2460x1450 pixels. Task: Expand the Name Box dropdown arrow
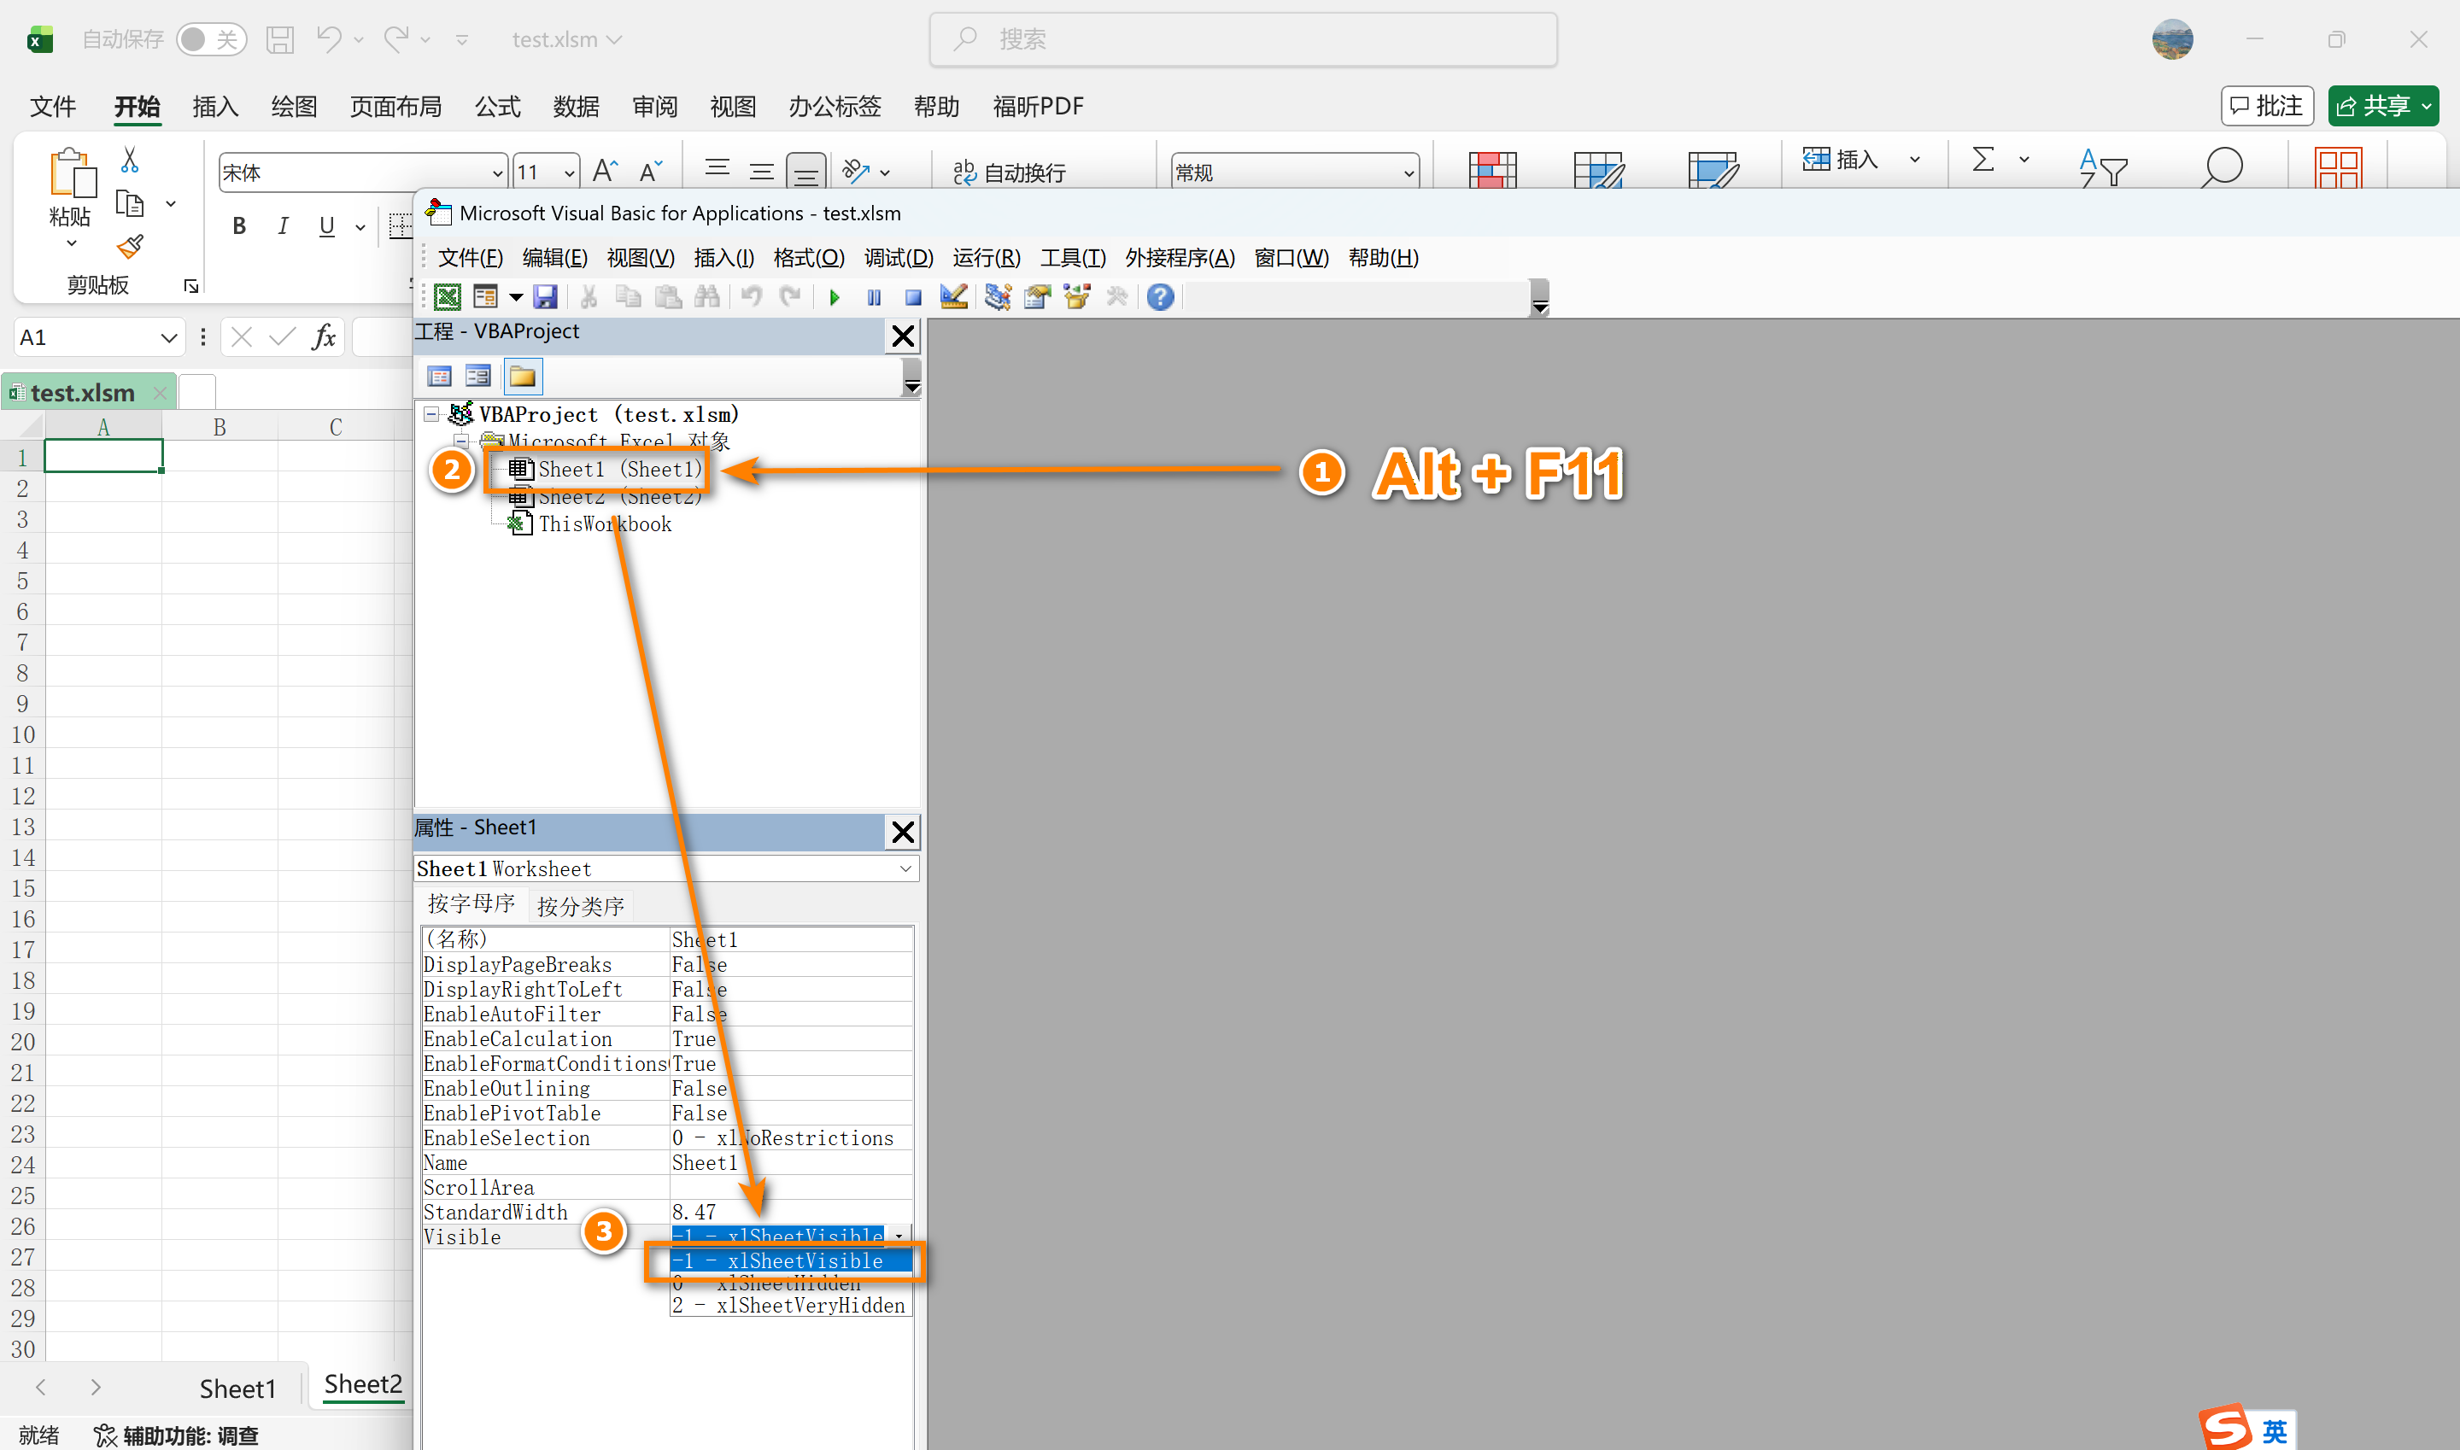tap(168, 338)
